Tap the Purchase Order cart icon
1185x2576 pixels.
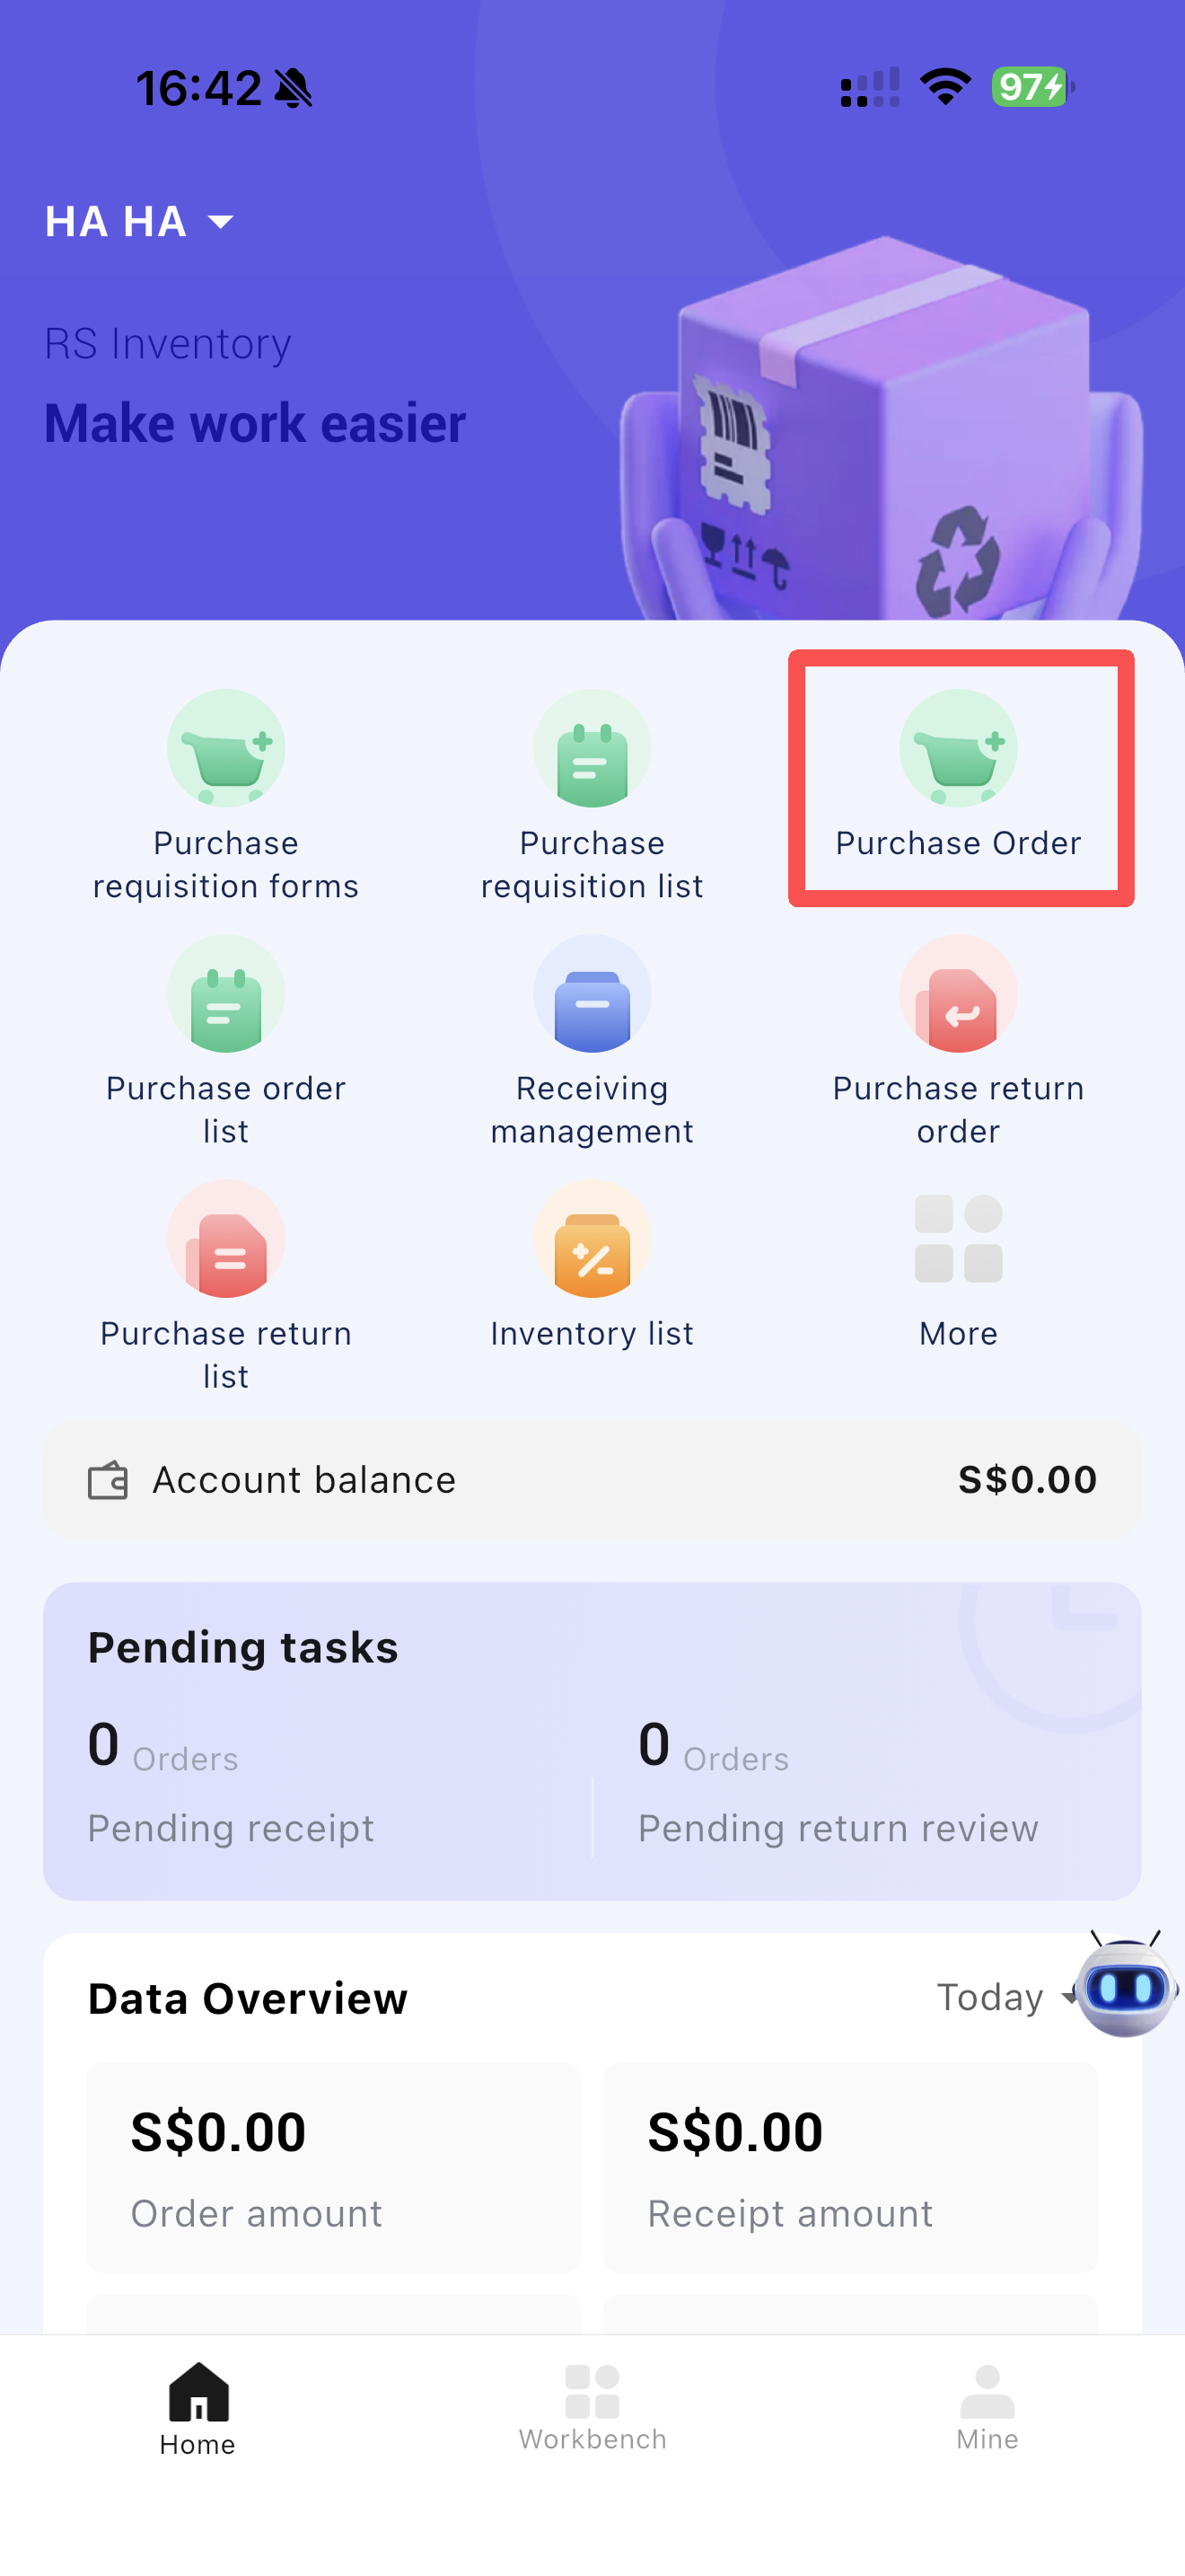point(958,749)
